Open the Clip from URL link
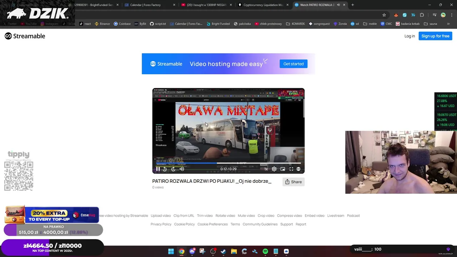The image size is (457, 257). (184, 216)
